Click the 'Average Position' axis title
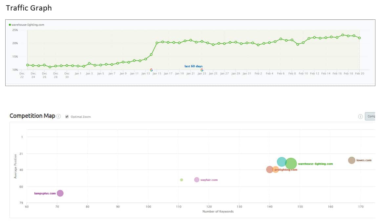Viewport: 381px width, 222px height. coord(15,166)
